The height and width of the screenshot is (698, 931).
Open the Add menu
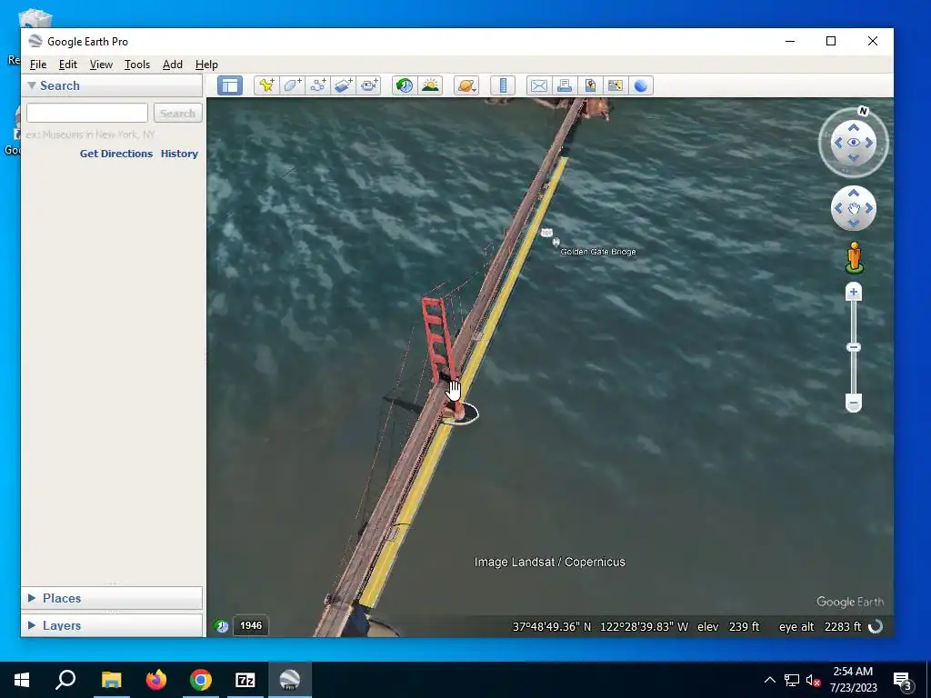[172, 65]
